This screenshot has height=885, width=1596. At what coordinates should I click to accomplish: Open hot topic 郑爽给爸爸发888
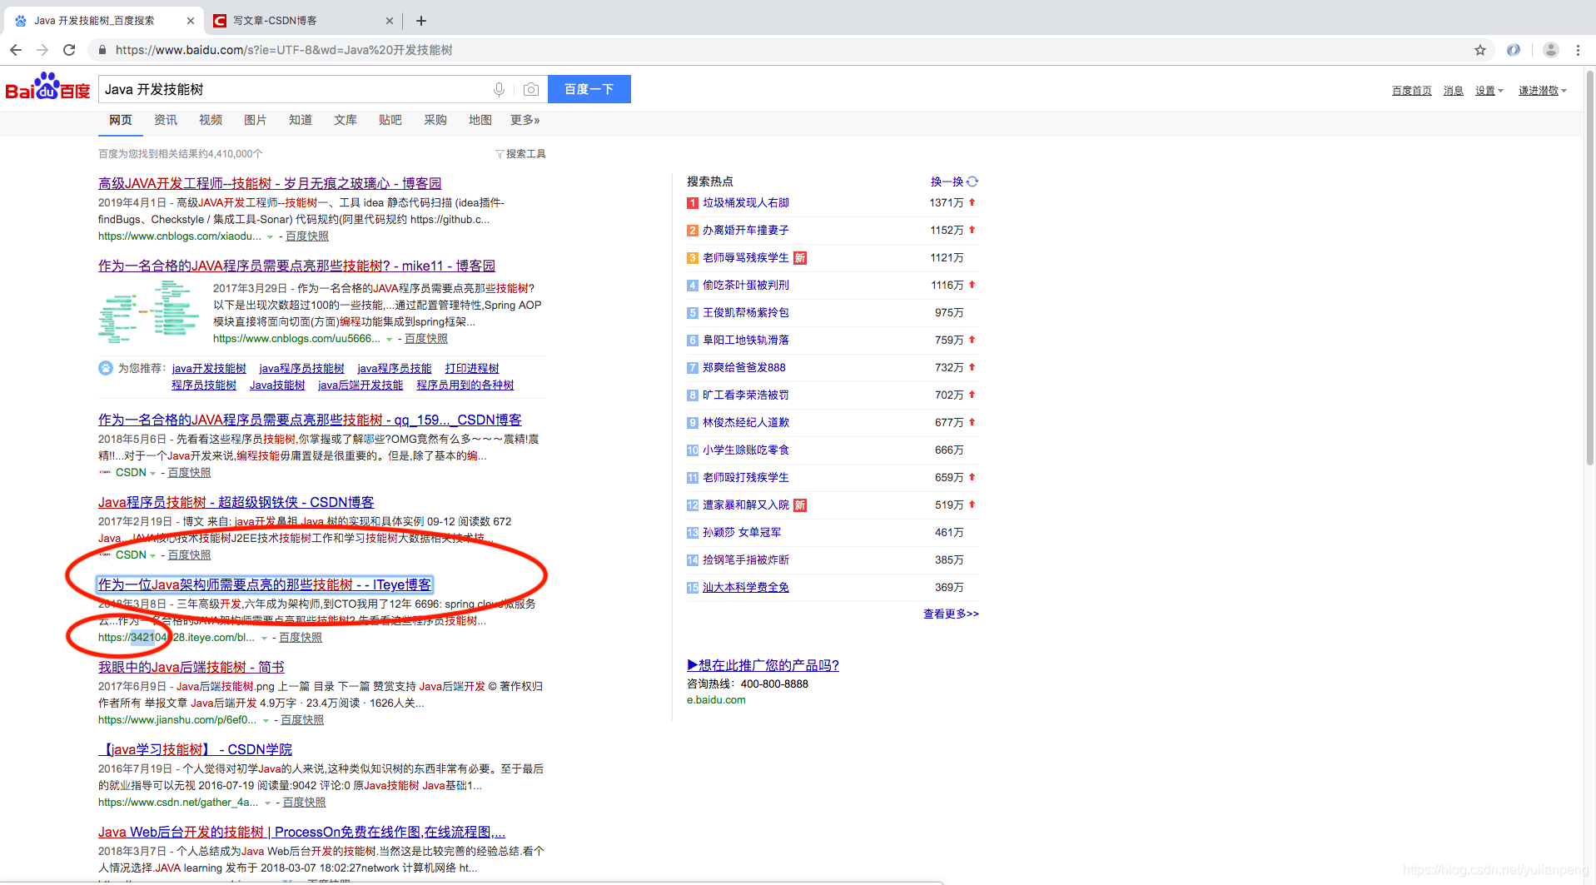click(x=744, y=367)
